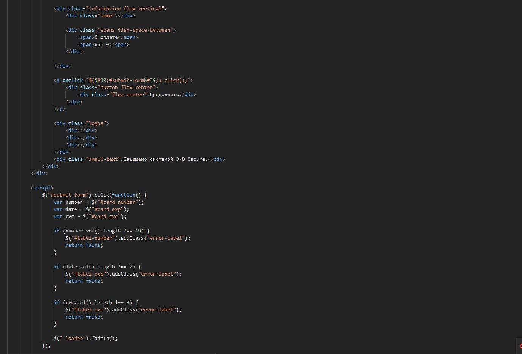Screen dimensions: 522x354
Task: Click the opening <script> tag
Action: [x=42, y=188]
